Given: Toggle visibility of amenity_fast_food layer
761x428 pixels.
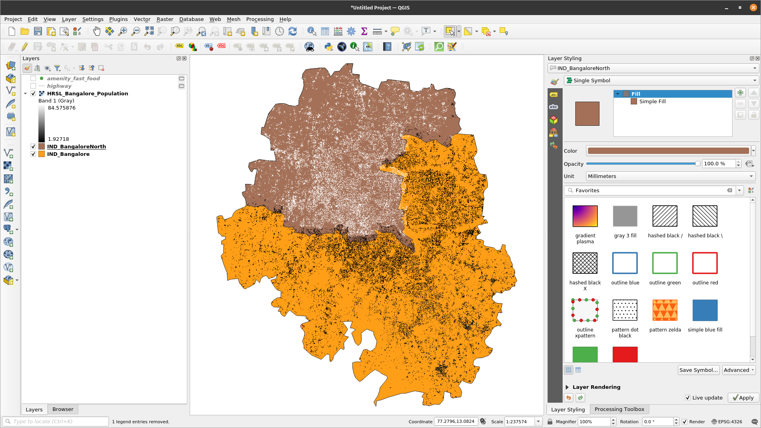Looking at the screenshot, I should coord(33,78).
